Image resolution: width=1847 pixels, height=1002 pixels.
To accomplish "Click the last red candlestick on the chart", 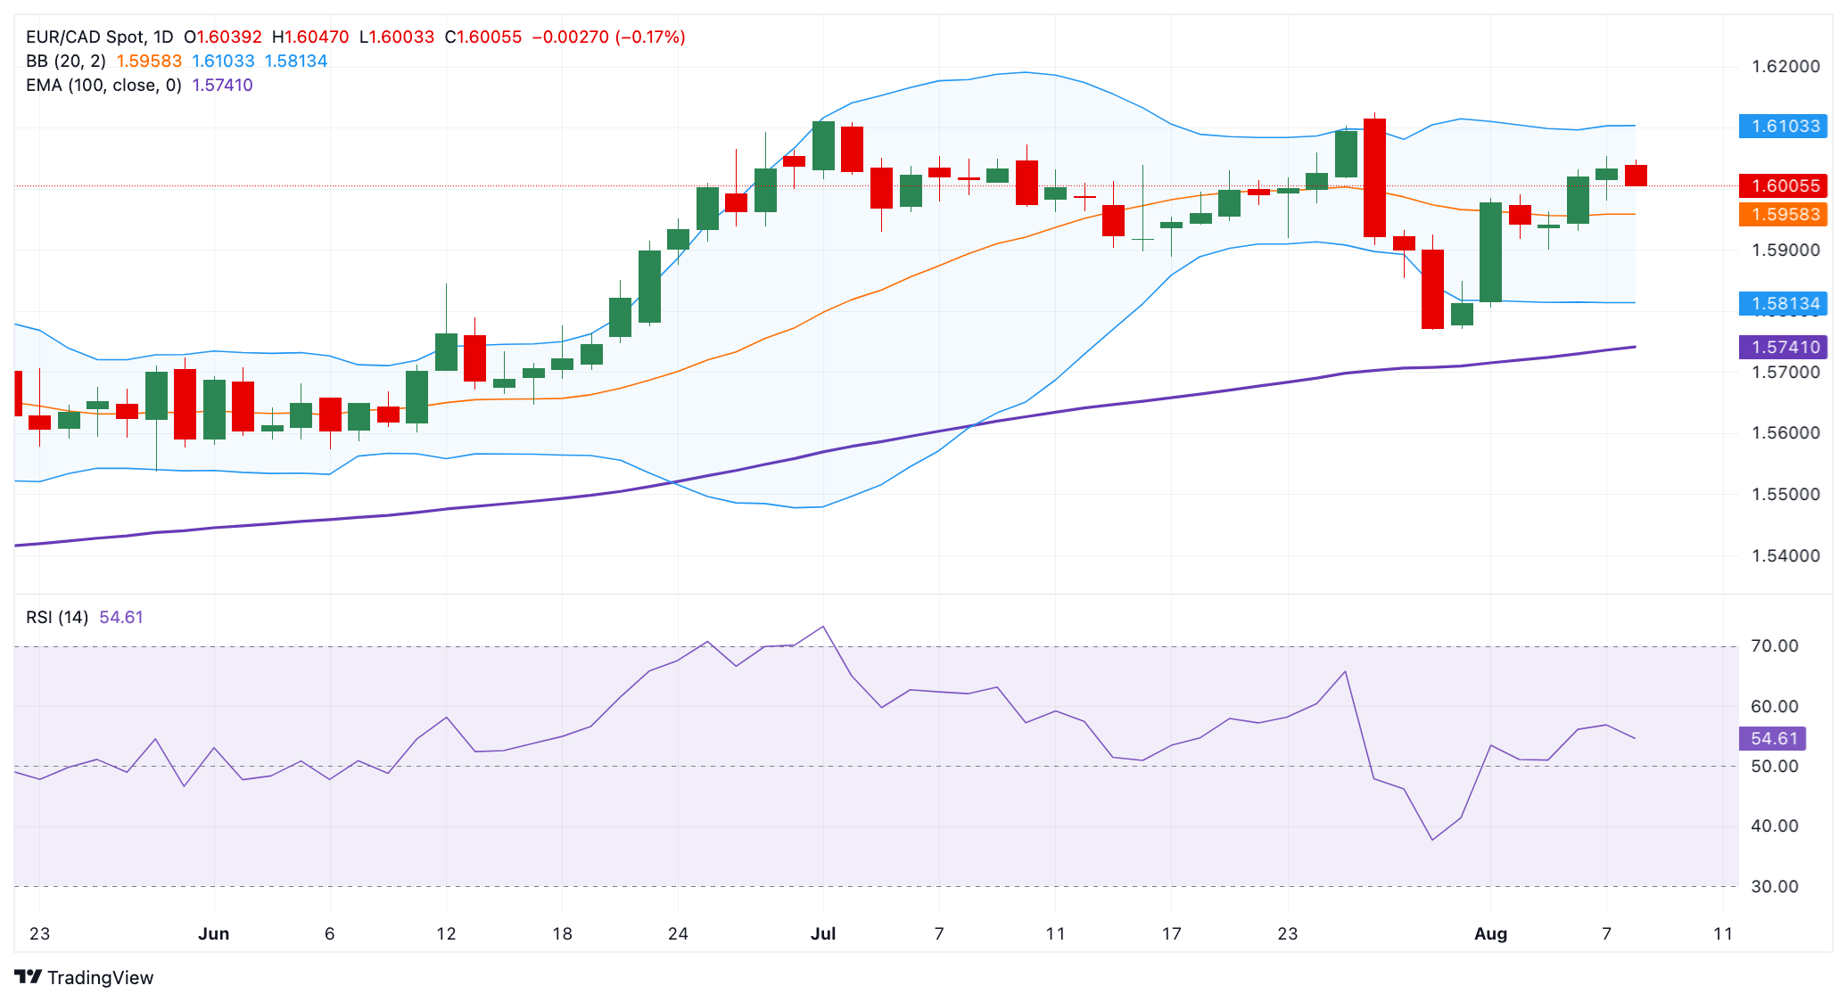I will click(1636, 176).
